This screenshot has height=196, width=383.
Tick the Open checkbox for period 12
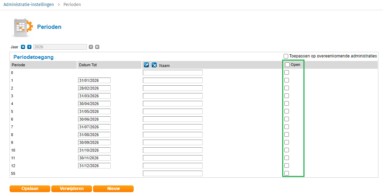(287, 166)
